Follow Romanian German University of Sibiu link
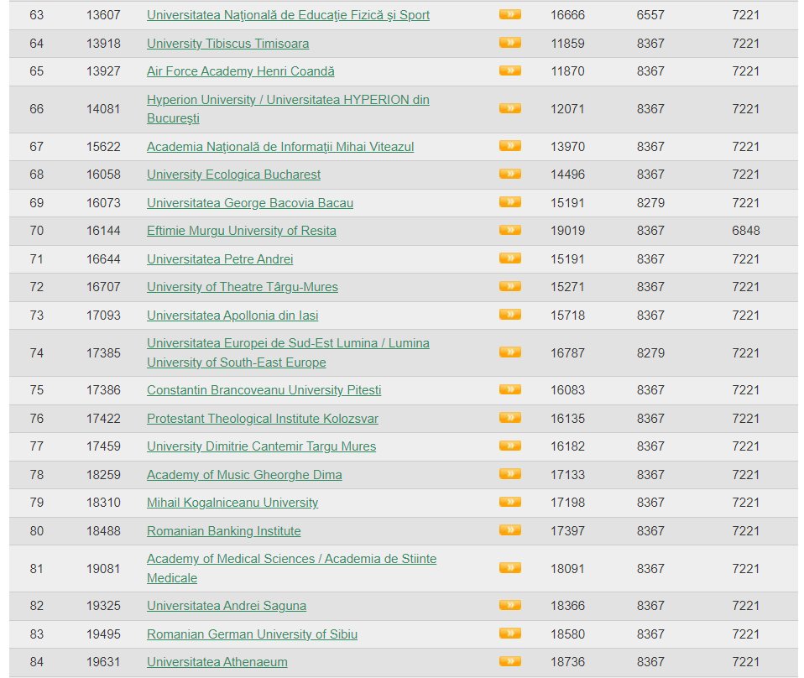The height and width of the screenshot is (678, 804). click(x=252, y=634)
